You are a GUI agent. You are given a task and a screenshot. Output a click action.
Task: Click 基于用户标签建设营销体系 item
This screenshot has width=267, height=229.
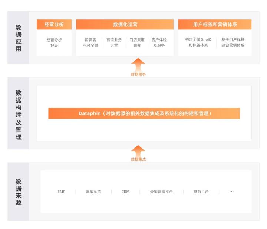click(233, 43)
